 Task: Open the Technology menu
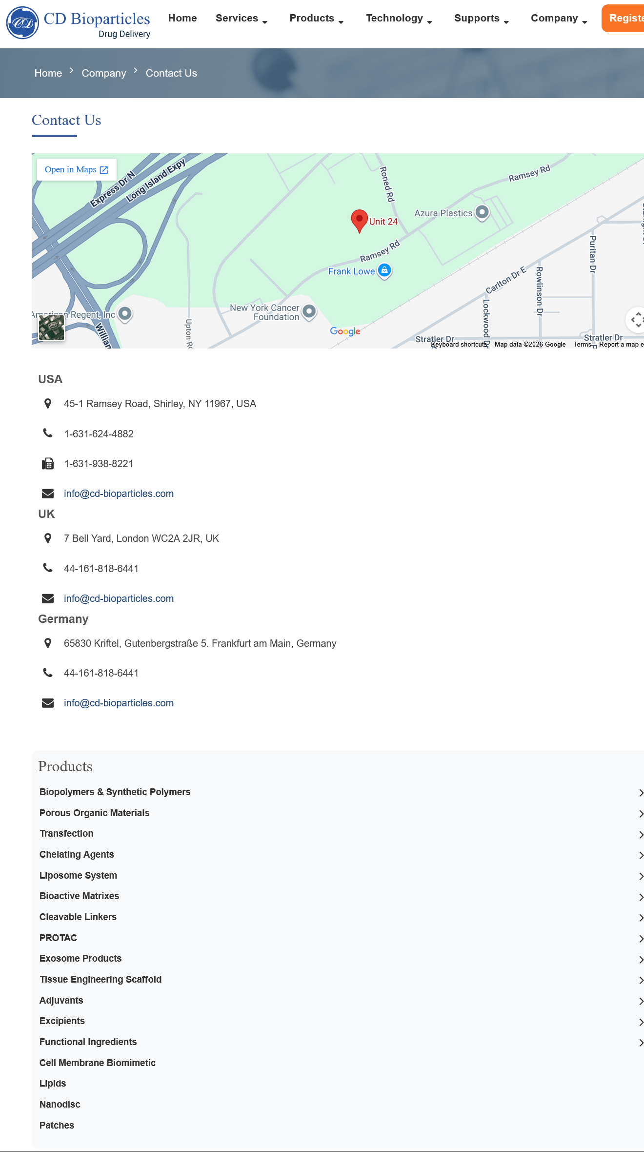pyautogui.click(x=399, y=19)
